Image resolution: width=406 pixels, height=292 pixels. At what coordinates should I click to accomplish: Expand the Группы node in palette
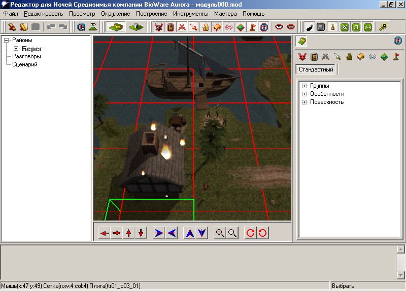[304, 86]
